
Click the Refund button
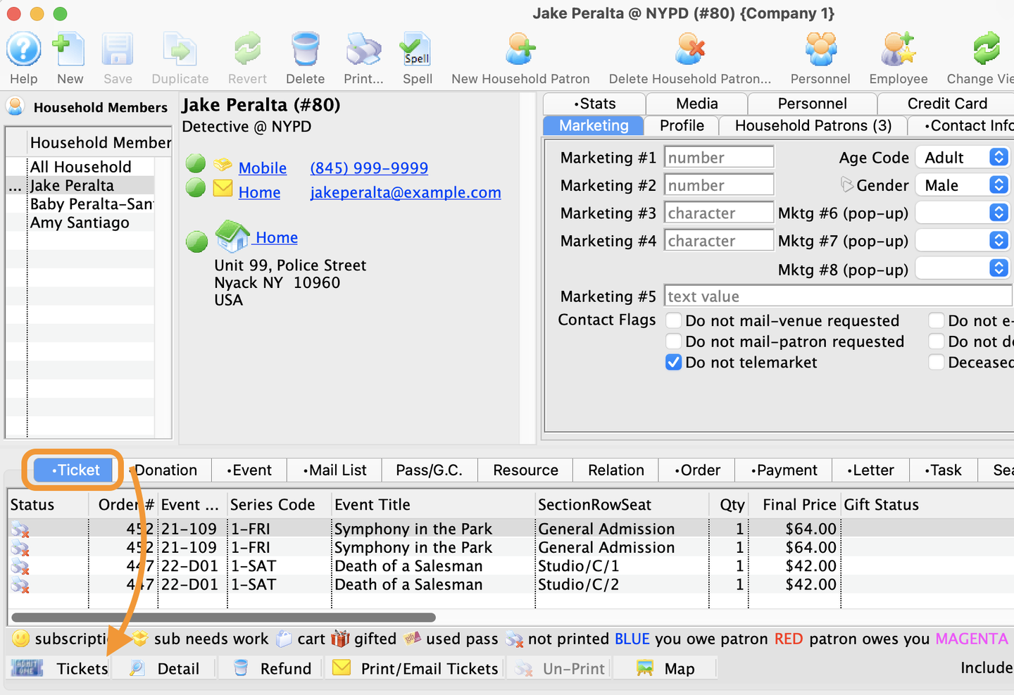[x=271, y=668]
